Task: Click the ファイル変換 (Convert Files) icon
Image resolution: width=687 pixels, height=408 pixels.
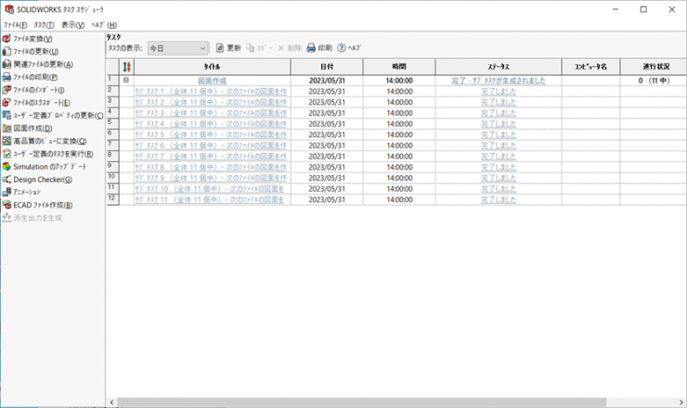Action: point(6,39)
